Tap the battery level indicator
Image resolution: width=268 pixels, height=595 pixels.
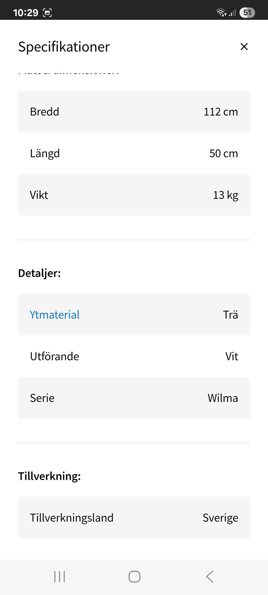click(247, 13)
